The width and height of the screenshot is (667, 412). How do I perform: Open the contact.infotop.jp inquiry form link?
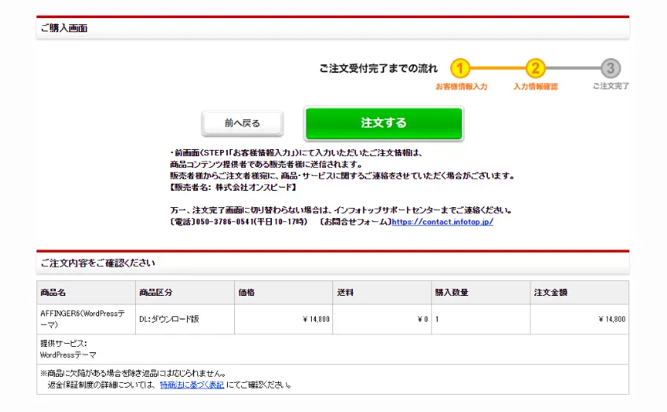[x=442, y=222]
